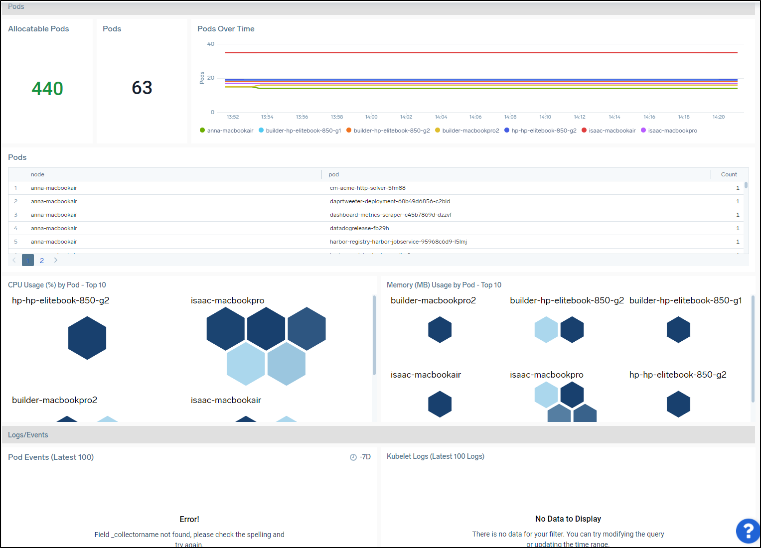Click anna-macbookair node cell in row 3
This screenshot has width=761, height=548.
54,215
